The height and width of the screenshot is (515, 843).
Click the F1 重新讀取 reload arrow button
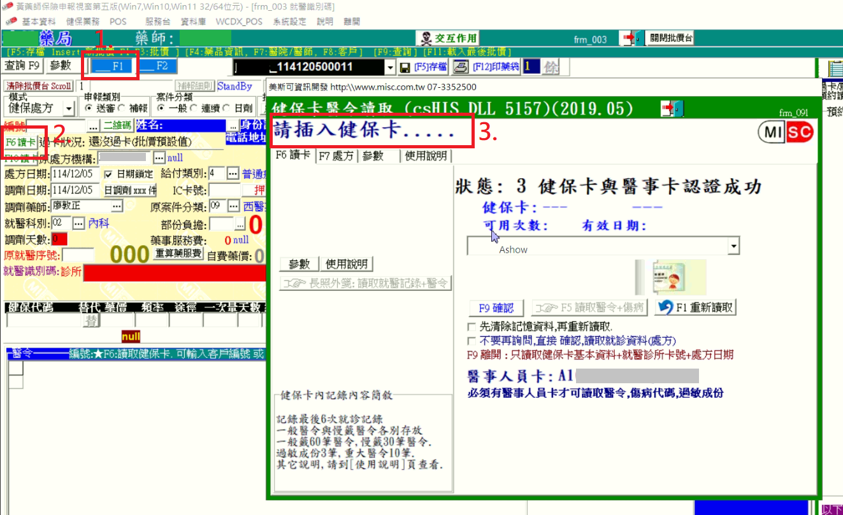tap(696, 307)
